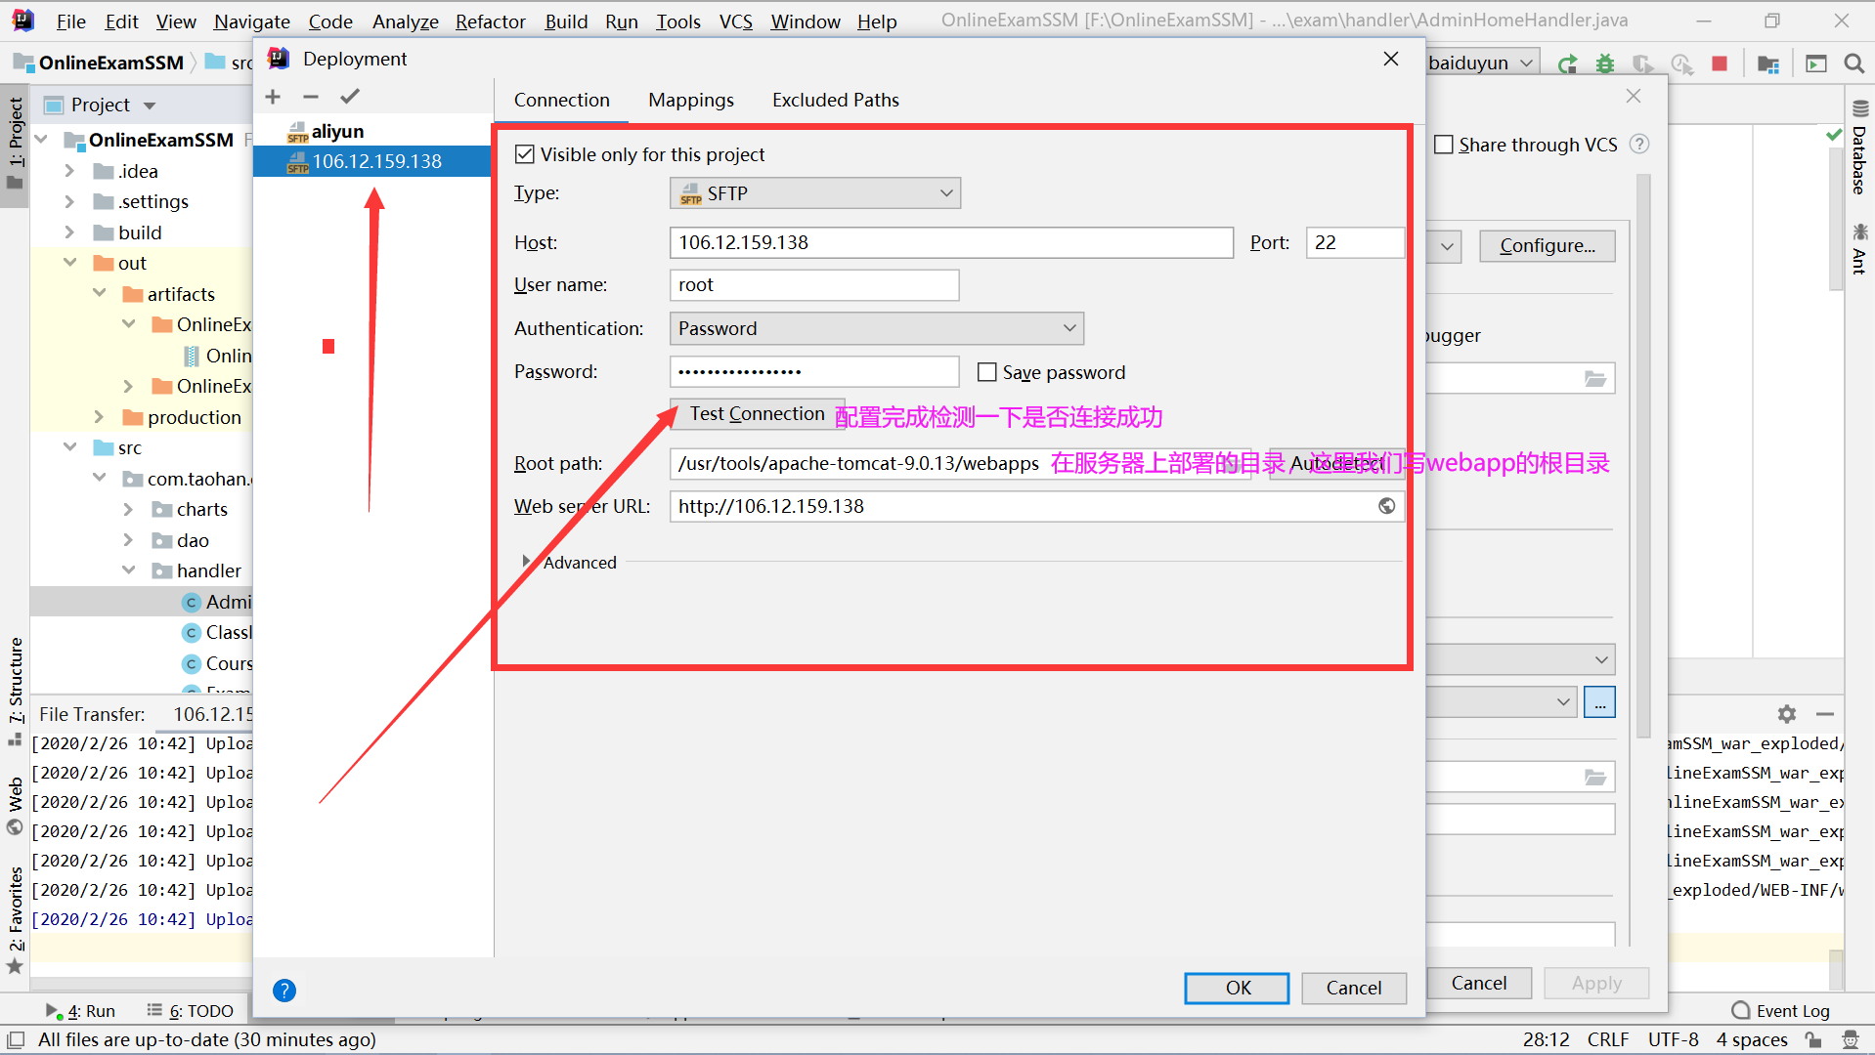Toggle quick-access panel icon in status bar
The width and height of the screenshot is (1875, 1055).
[x=15, y=1040]
